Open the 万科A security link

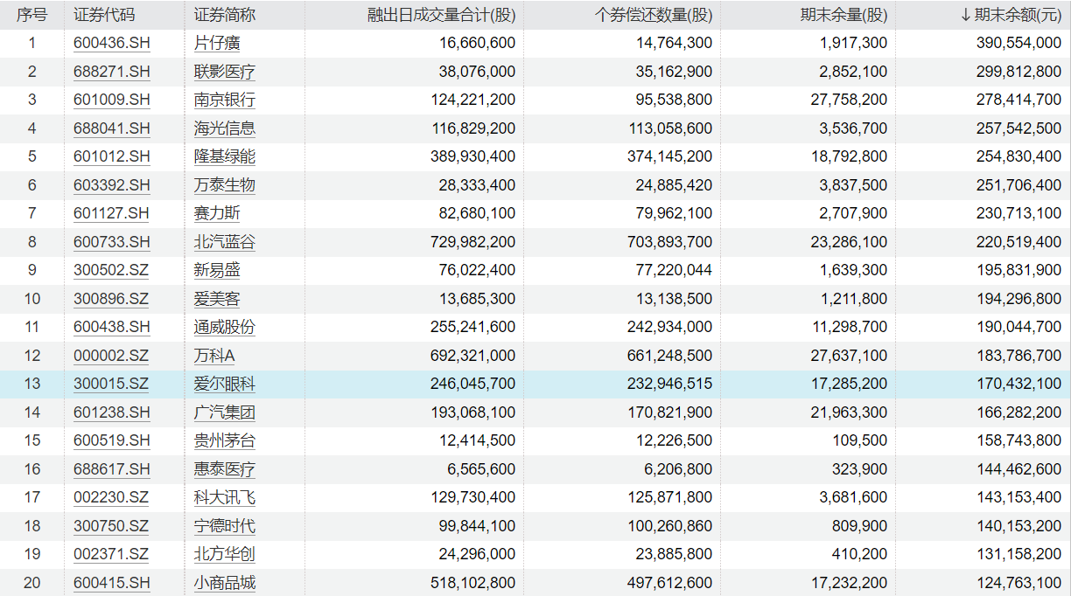(x=214, y=356)
